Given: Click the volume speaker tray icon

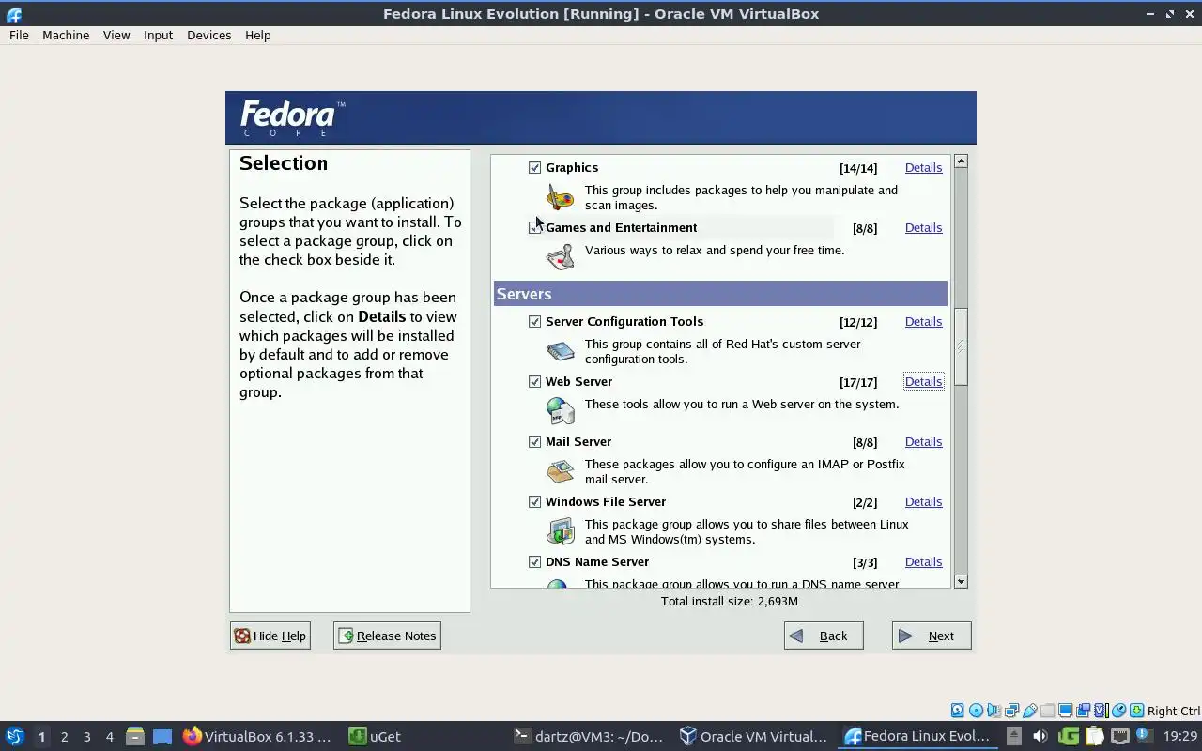Looking at the screenshot, I should tap(1040, 736).
